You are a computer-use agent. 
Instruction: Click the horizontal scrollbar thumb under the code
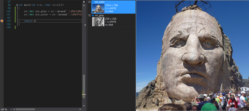[25, 109]
